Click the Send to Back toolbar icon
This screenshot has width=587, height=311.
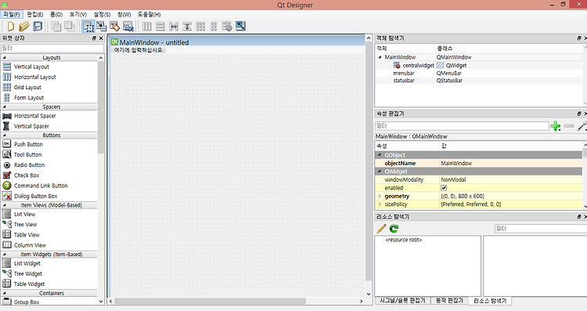56,26
